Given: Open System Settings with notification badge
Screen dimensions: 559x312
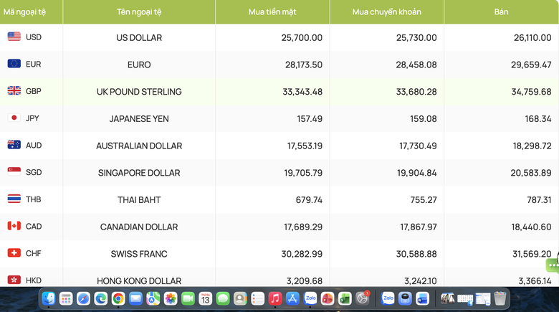Looking at the screenshot, I should coord(363,298).
